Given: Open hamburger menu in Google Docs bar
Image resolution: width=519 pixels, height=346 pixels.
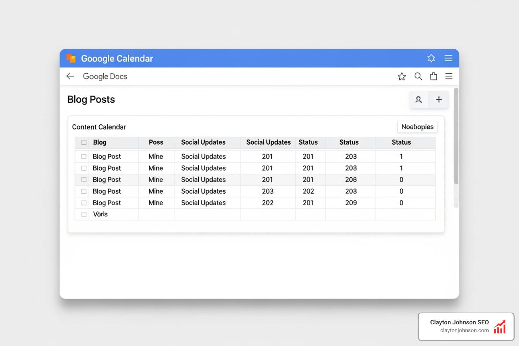Looking at the screenshot, I should 449,76.
